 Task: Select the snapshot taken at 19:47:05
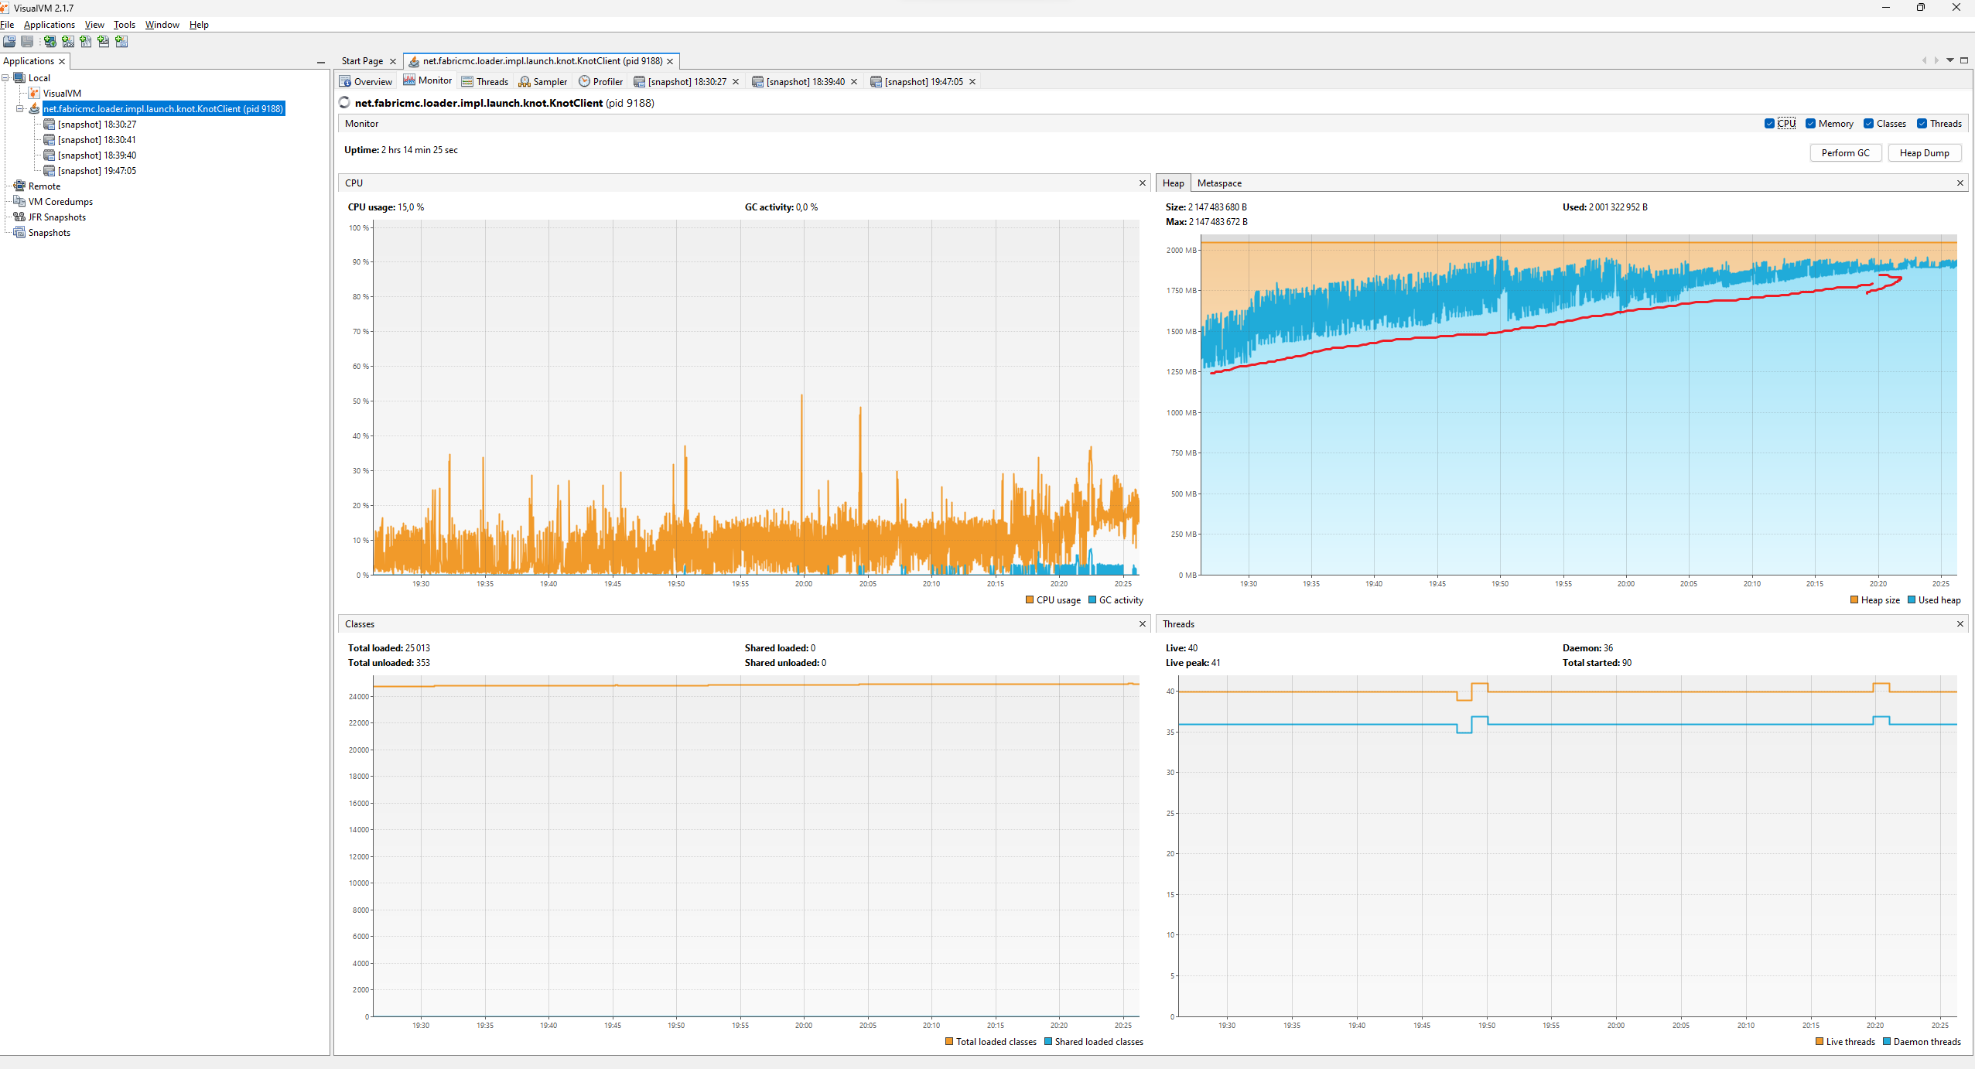click(x=95, y=170)
